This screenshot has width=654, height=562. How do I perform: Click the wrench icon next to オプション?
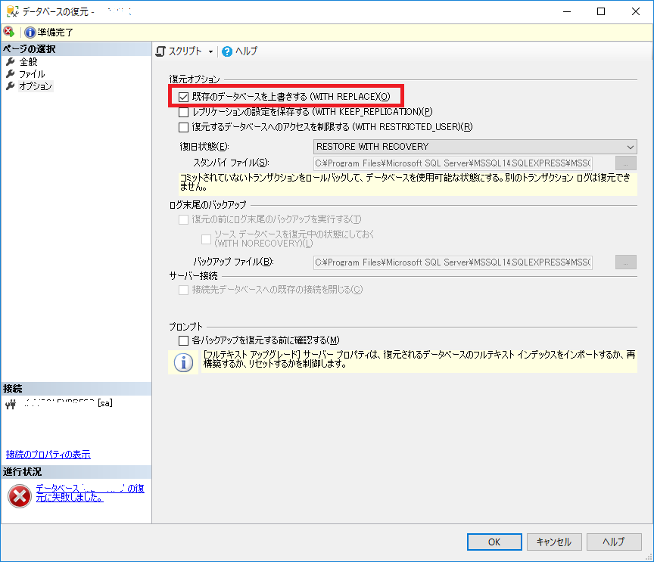coord(11,86)
